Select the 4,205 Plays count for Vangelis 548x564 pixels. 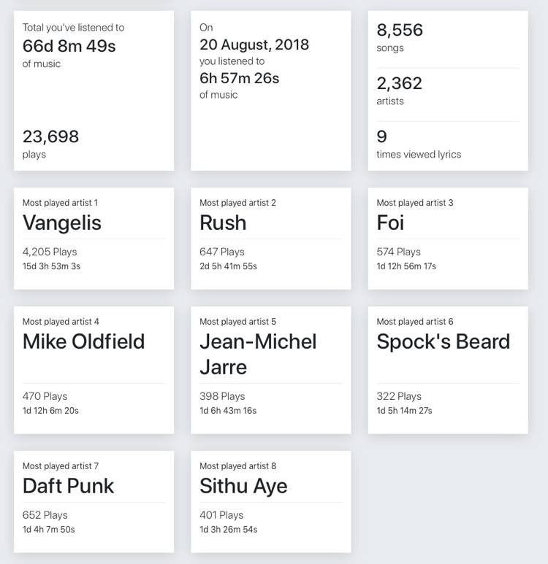(x=50, y=252)
